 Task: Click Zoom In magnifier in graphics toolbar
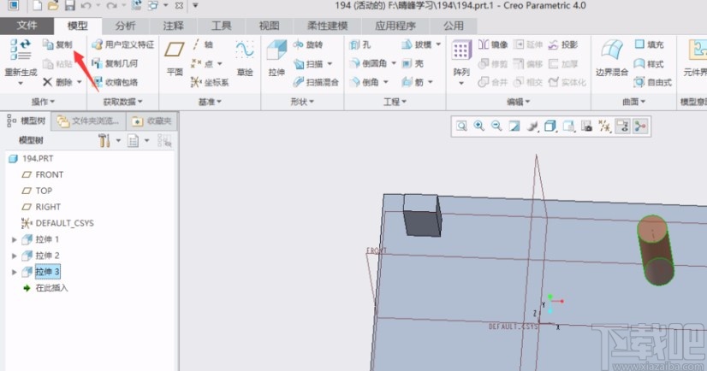(478, 126)
